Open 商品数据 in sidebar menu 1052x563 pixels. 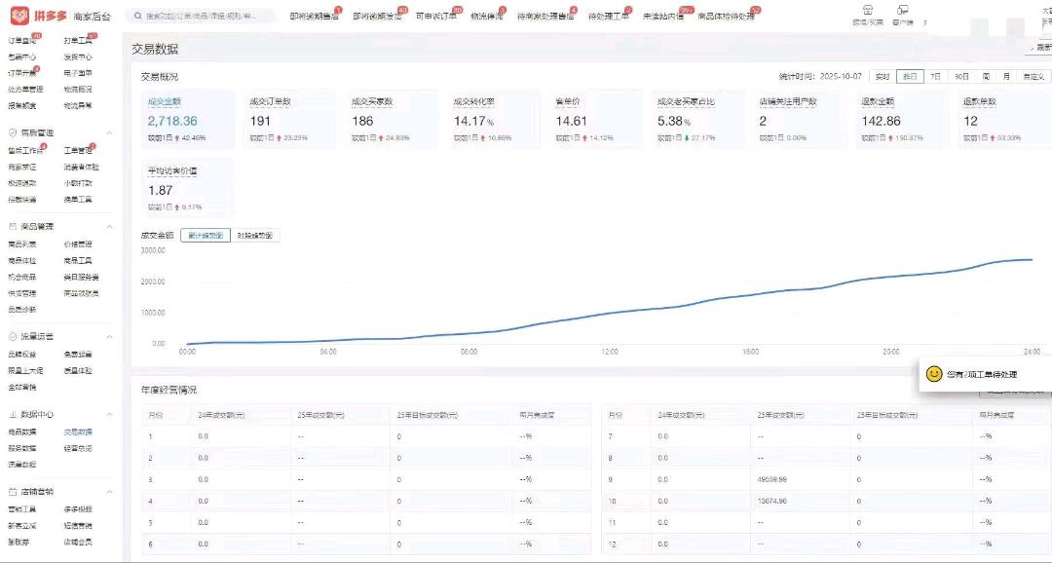(x=22, y=432)
